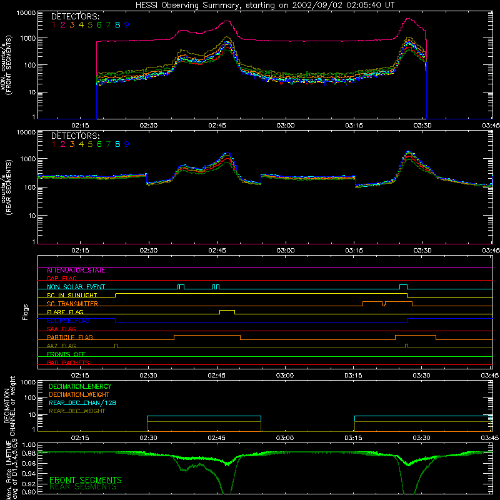Click yellow detector number 4 in the front segments legend
This screenshot has height=500, width=500.
(81, 25)
